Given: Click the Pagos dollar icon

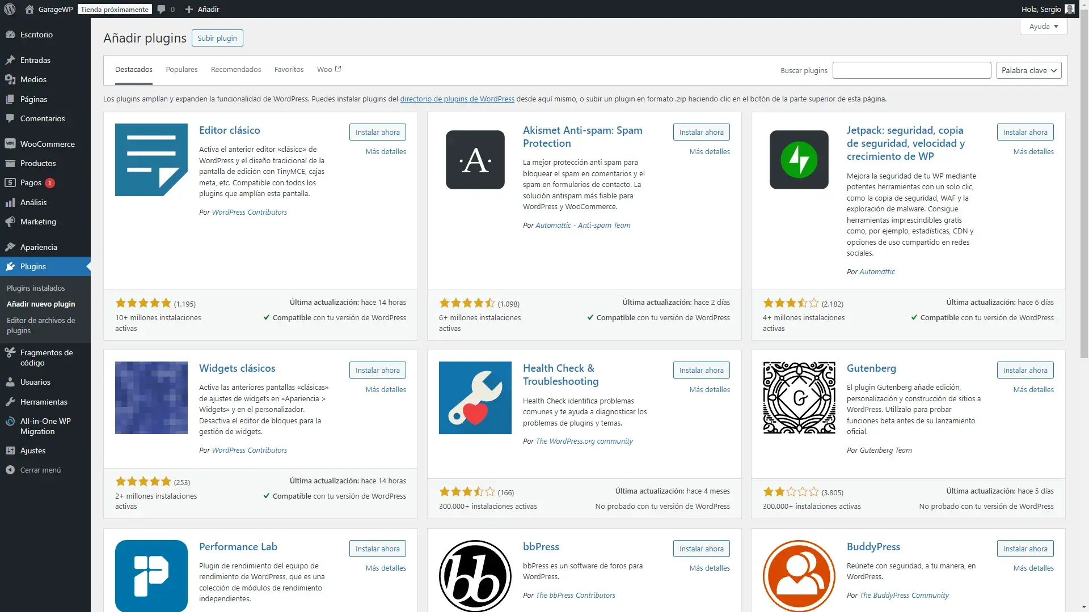Looking at the screenshot, I should (x=10, y=182).
